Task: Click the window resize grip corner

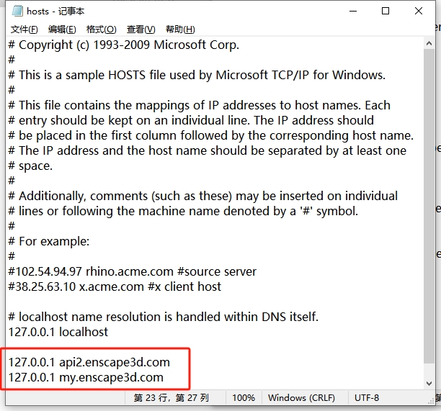Action: point(432,401)
